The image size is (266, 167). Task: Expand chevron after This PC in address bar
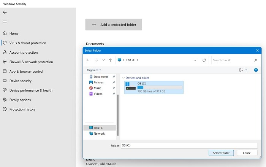point(138,60)
